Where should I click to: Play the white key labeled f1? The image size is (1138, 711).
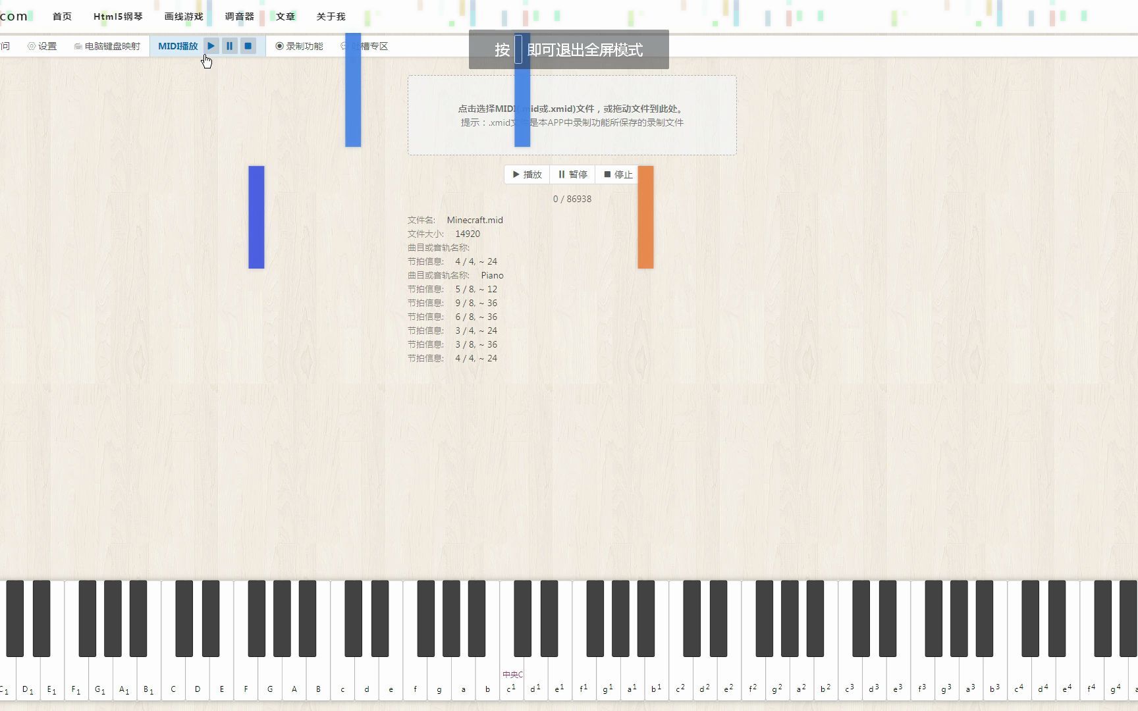[x=584, y=678]
